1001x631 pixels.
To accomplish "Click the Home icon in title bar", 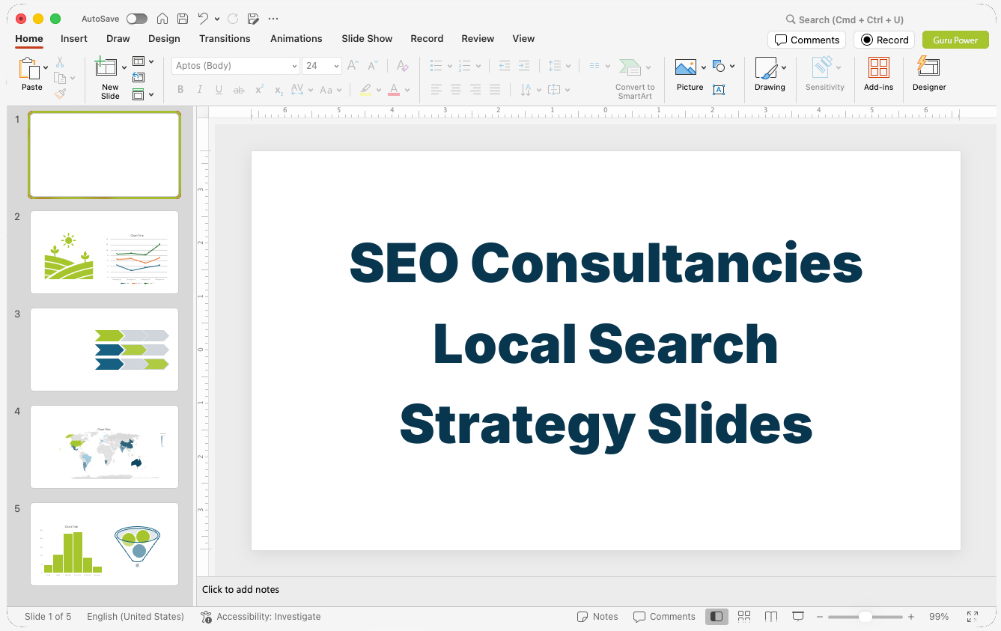I will [x=162, y=19].
